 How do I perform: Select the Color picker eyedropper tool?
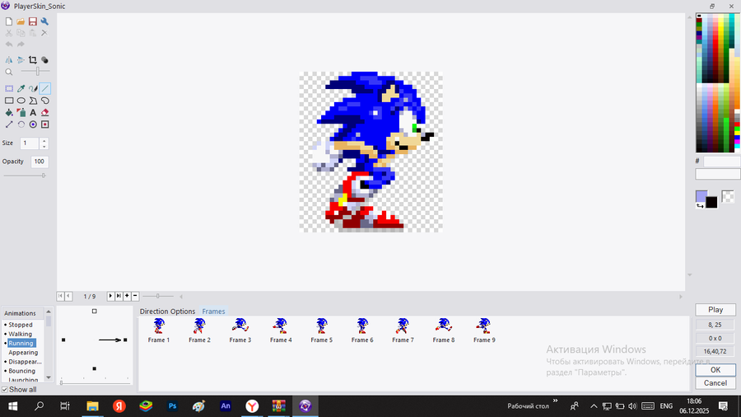coord(21,88)
